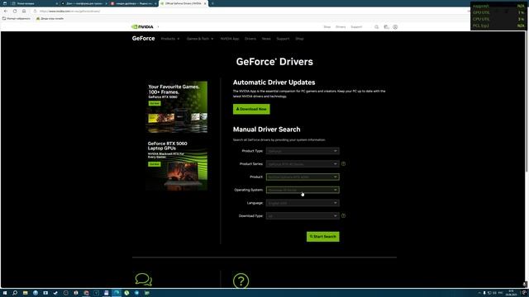Close the Official GeForce Drivers tab
The image size is (529, 297).
click(205, 3)
